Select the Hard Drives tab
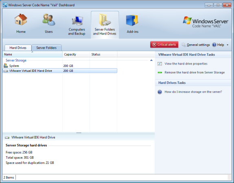 (x=18, y=48)
